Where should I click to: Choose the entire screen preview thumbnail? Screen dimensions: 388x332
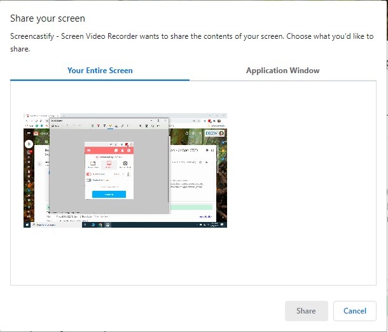click(x=125, y=170)
